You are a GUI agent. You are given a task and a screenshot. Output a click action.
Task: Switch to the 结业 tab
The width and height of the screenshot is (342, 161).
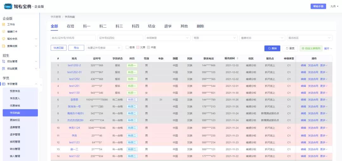click(152, 26)
